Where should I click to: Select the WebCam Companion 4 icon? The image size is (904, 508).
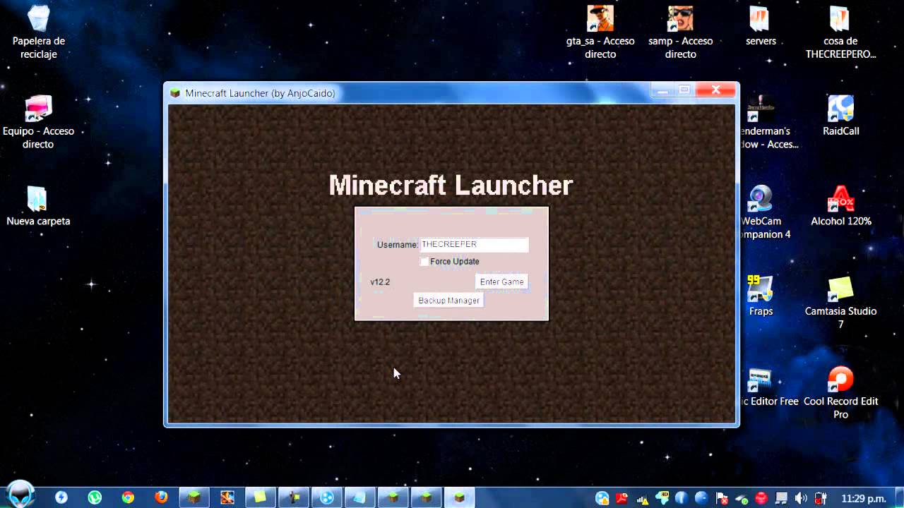pos(766,212)
